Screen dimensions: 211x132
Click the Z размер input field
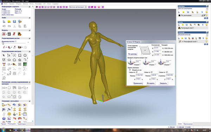click(x=170, y=75)
